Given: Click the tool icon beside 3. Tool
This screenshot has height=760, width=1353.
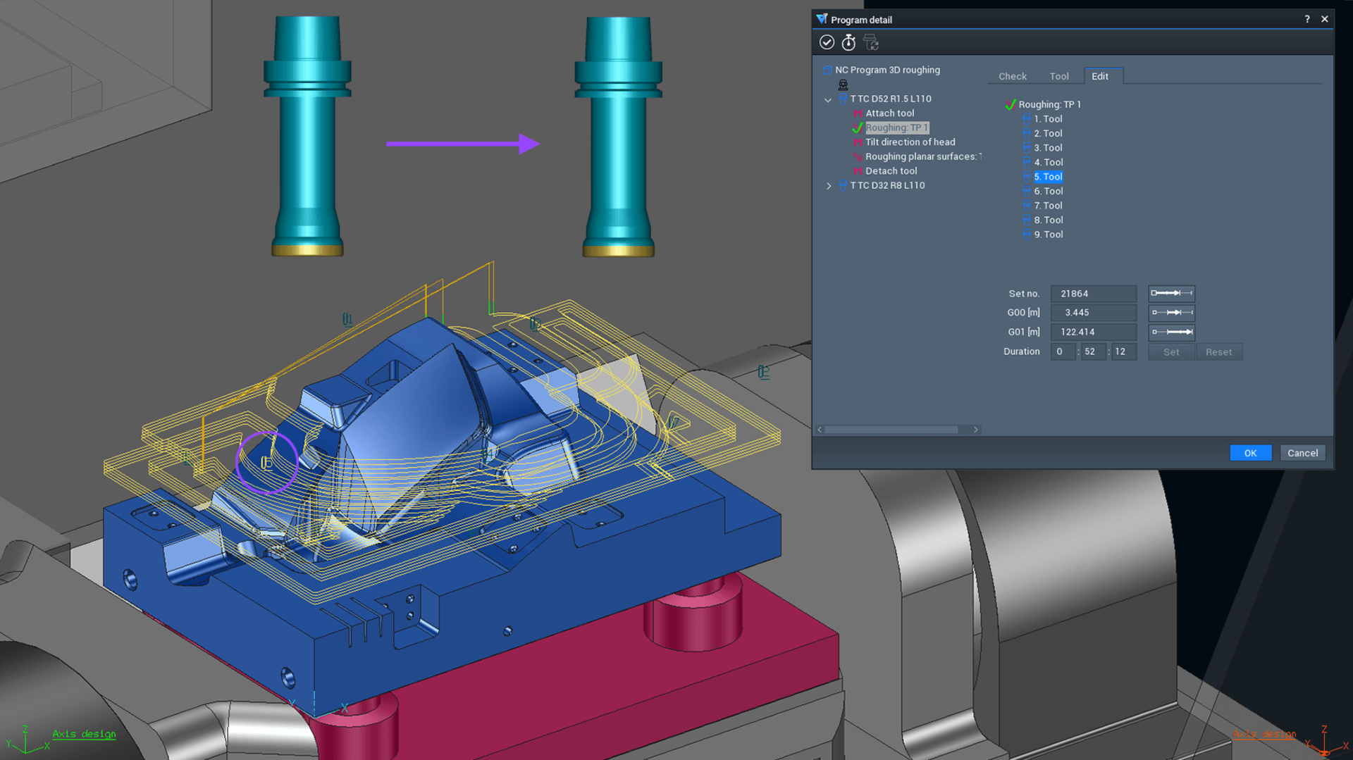Looking at the screenshot, I should coord(1026,148).
